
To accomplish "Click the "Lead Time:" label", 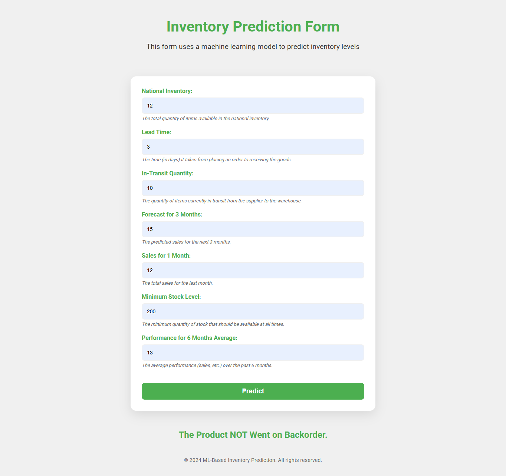I will [x=157, y=132].
